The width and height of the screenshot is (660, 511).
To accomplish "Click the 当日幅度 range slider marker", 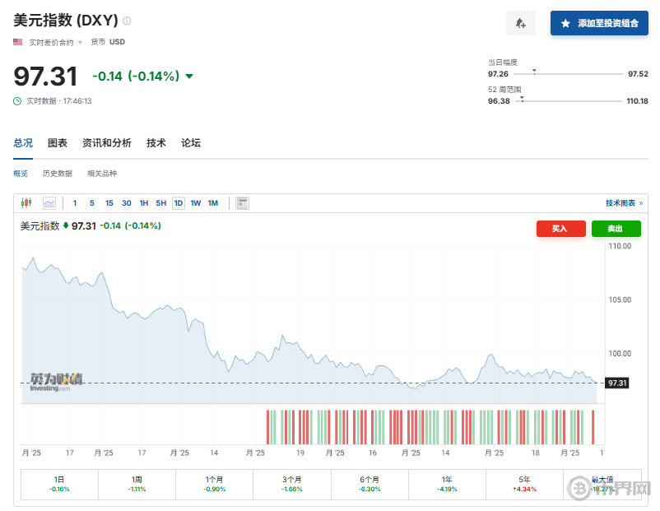I will click(x=534, y=72).
